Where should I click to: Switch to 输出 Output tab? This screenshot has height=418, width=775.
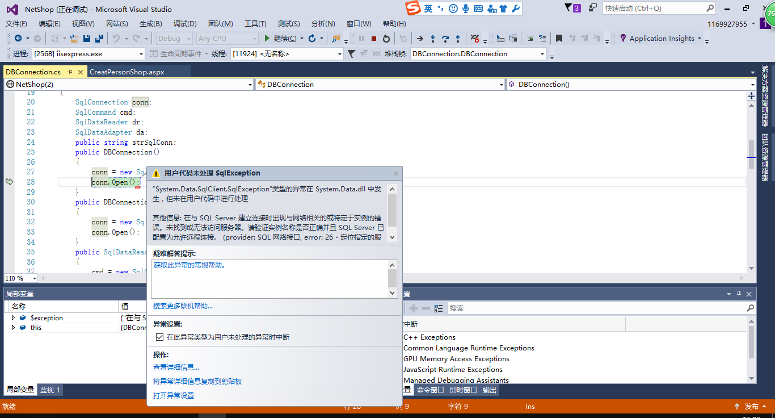point(490,390)
